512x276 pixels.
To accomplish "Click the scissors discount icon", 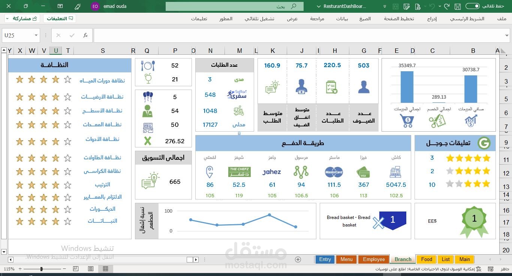I will (x=437, y=121).
